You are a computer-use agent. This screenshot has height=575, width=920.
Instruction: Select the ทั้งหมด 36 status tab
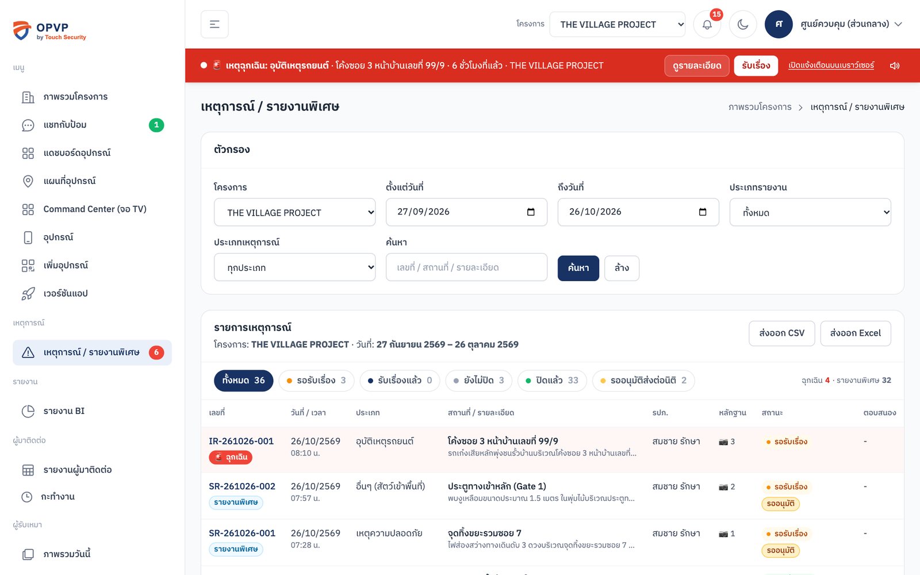tap(243, 381)
